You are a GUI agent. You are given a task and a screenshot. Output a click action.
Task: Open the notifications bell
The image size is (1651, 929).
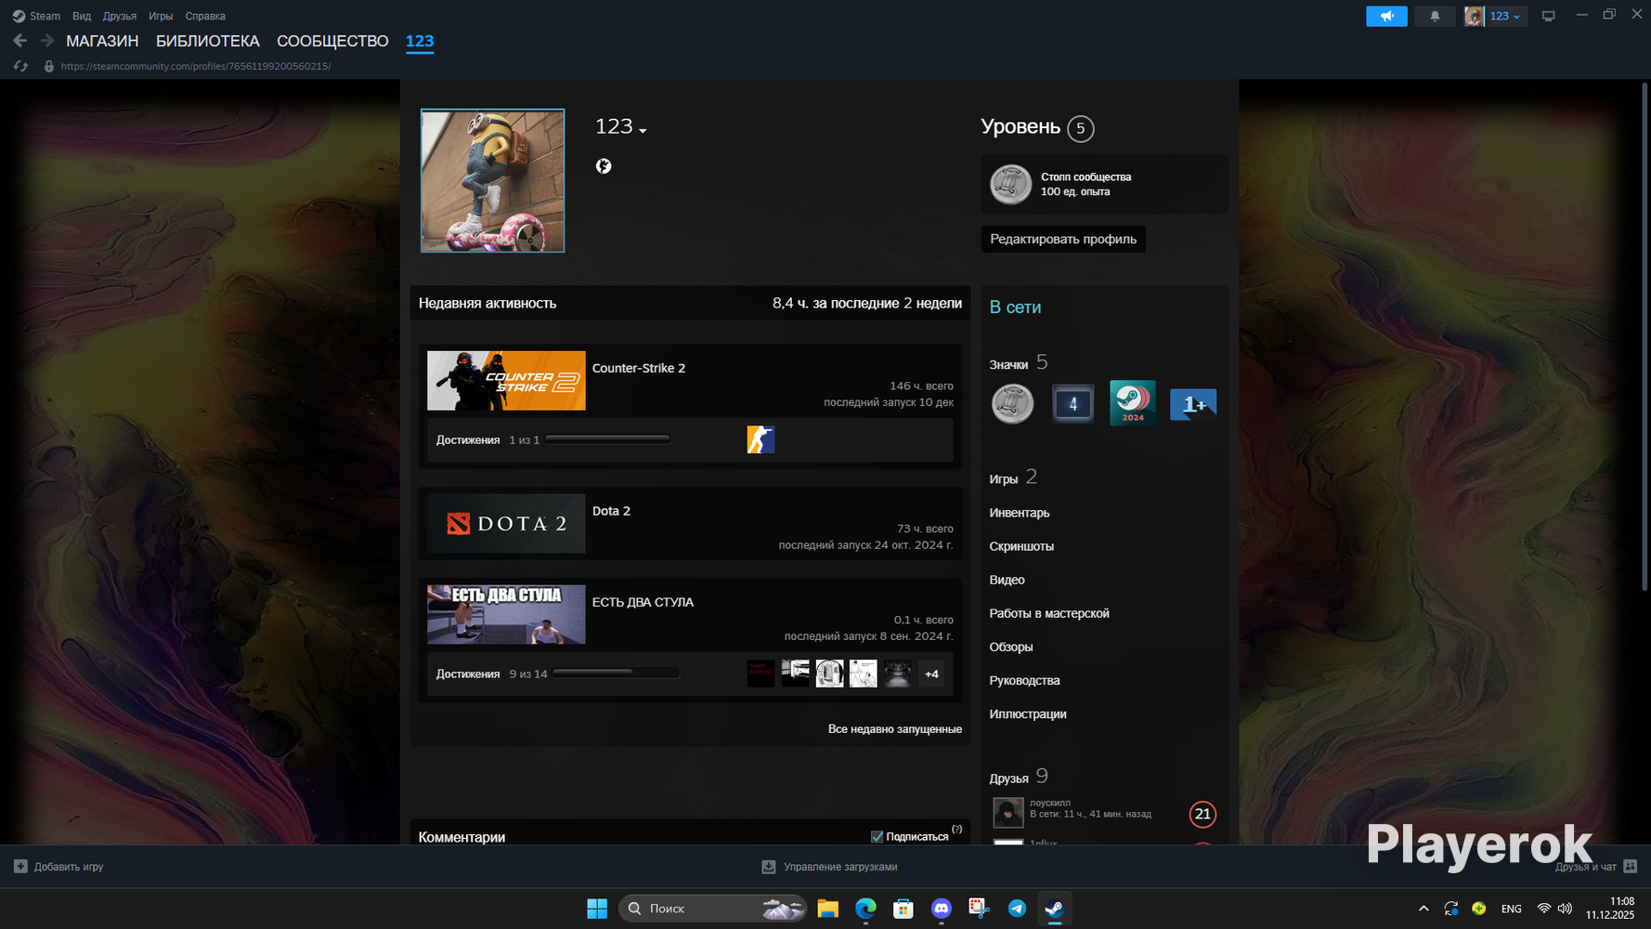click(x=1435, y=16)
